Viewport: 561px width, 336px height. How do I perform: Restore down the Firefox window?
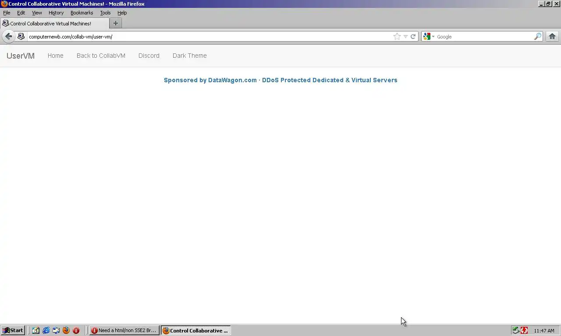(x=548, y=4)
